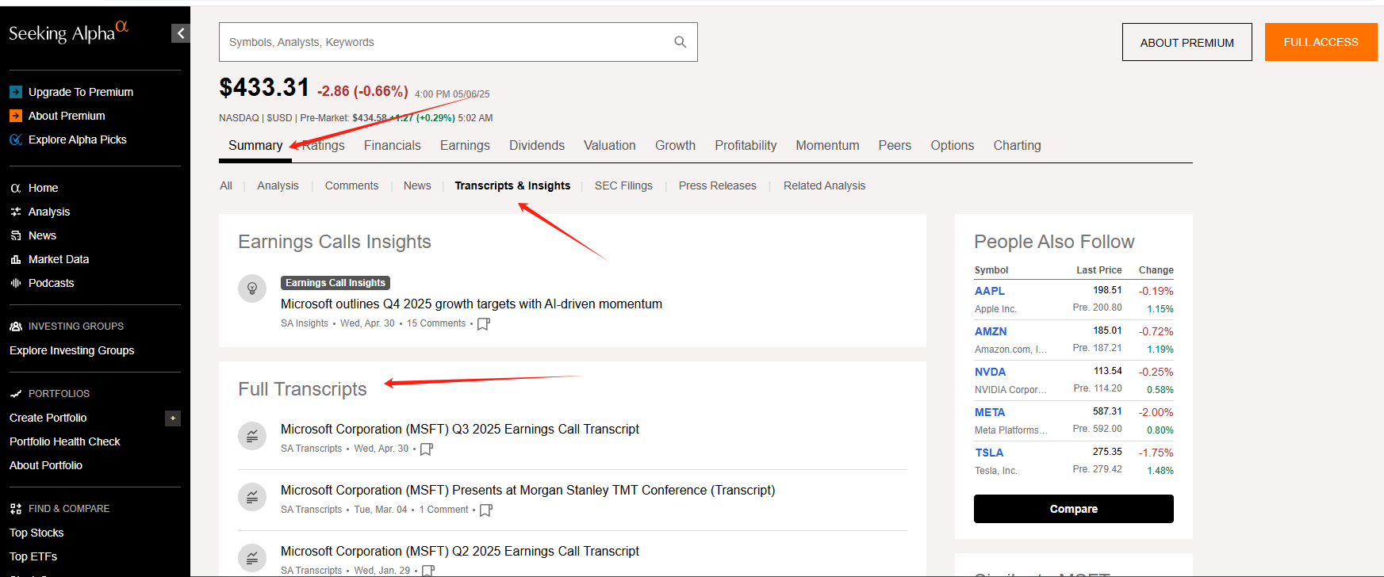The width and height of the screenshot is (1384, 577).
Task: Click the plus icon beside Create Portfolio
Action: [173, 418]
